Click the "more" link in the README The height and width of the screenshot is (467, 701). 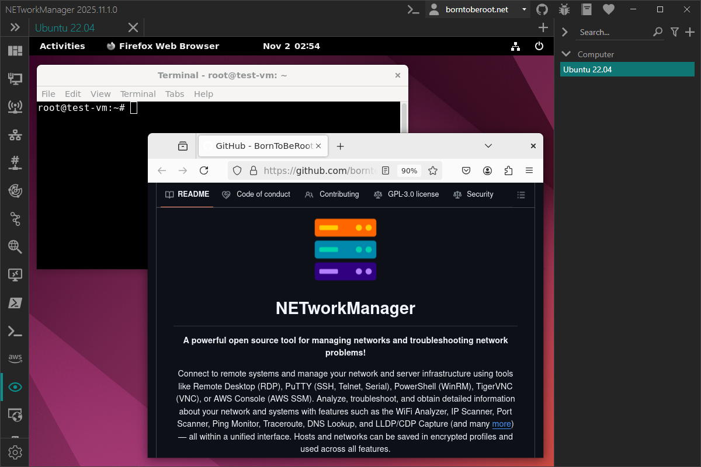pos(501,424)
